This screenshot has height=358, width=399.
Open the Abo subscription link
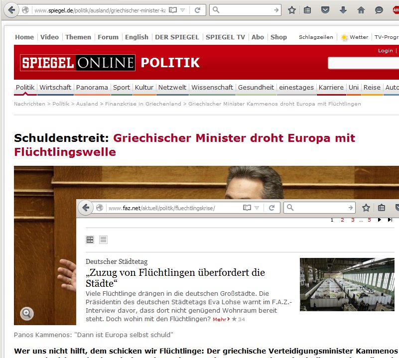258,37
